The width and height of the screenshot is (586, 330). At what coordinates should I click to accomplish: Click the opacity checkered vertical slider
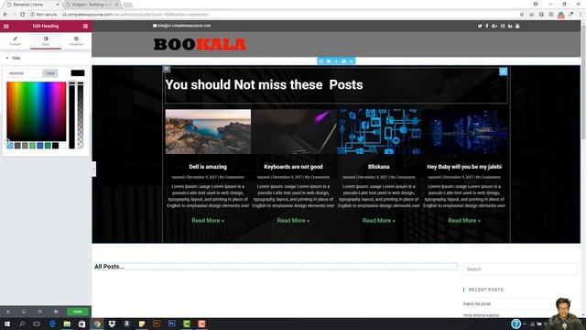coord(81,115)
